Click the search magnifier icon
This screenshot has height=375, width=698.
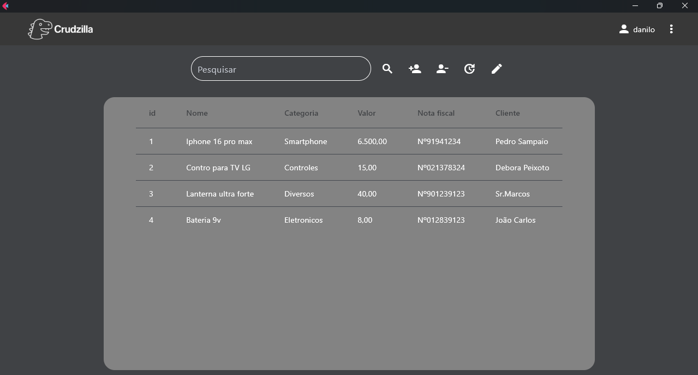pos(387,69)
